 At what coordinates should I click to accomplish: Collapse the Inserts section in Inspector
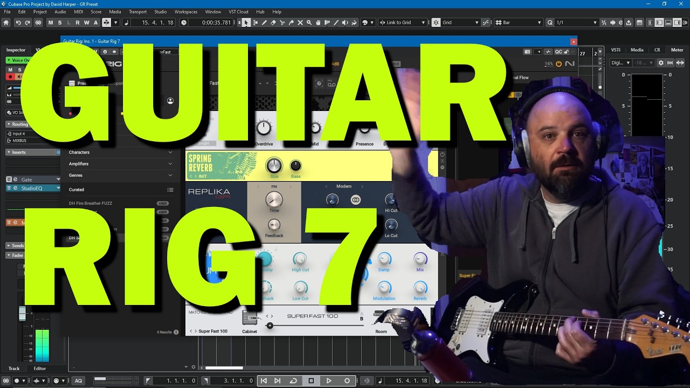(33, 153)
